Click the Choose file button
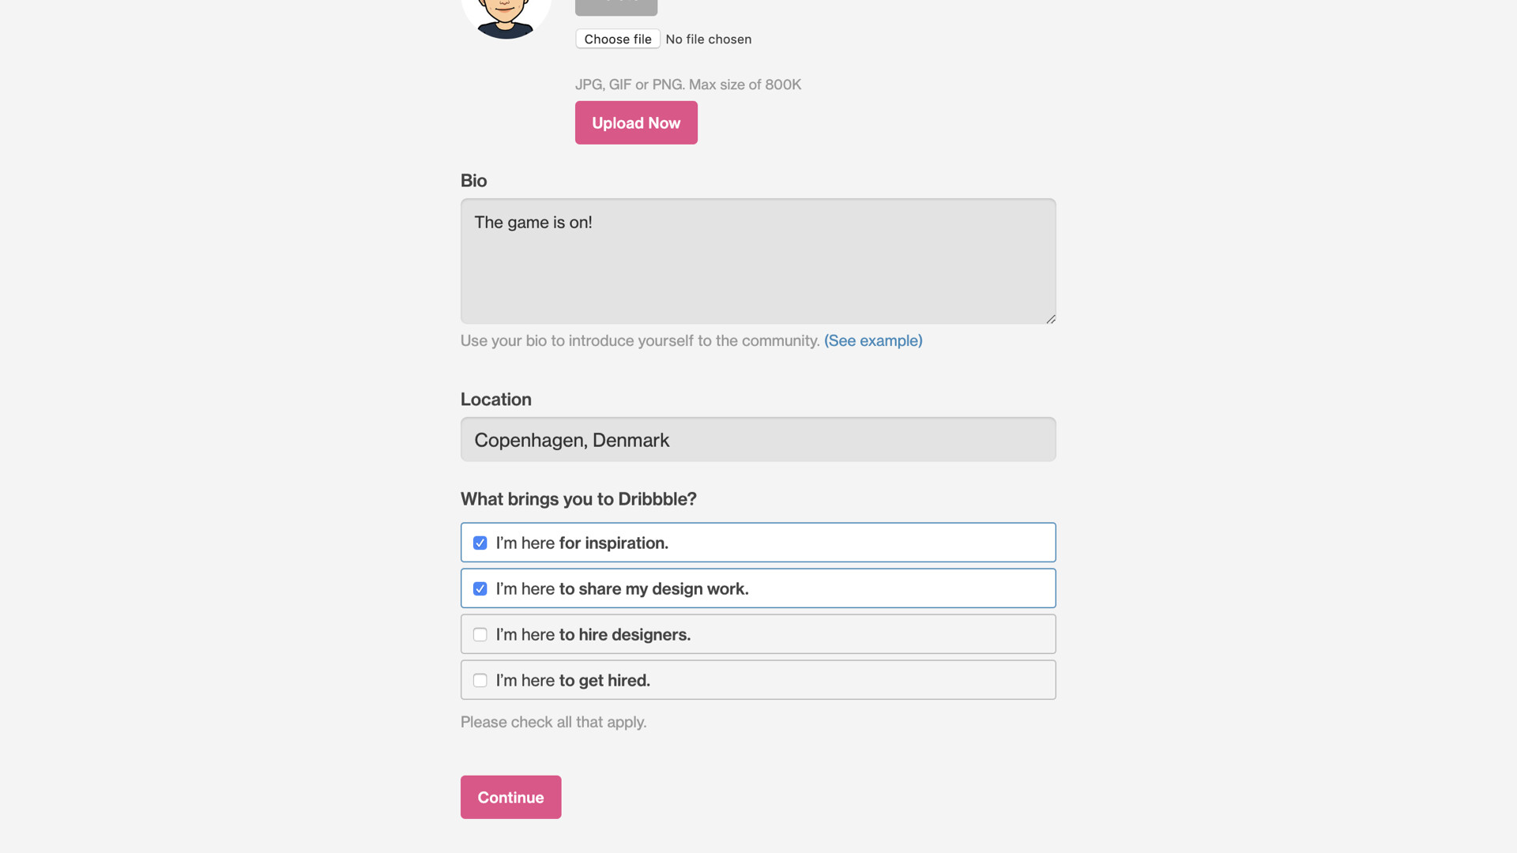 [x=618, y=39]
